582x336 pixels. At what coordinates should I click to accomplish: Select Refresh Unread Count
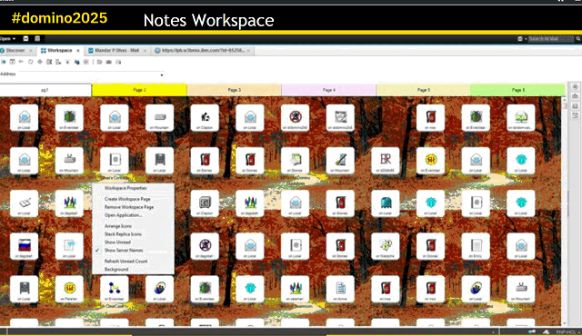[125, 262]
